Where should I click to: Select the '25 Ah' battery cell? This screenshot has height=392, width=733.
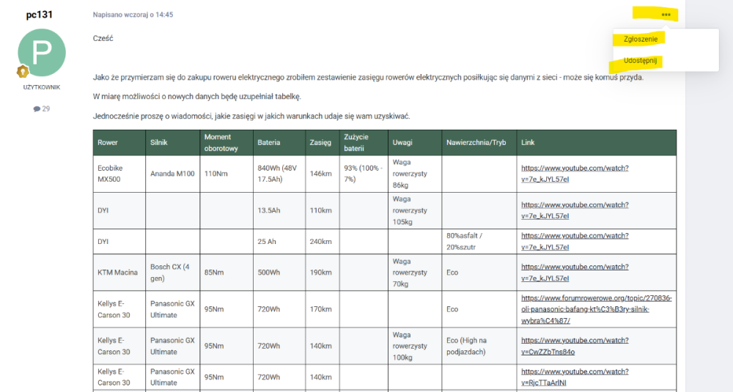tap(279, 242)
